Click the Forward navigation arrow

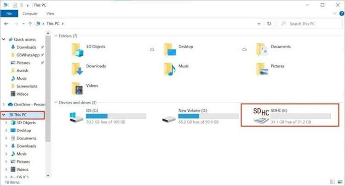click(x=16, y=24)
